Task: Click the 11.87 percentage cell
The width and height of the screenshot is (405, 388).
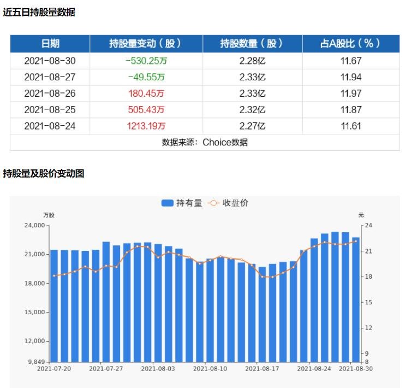Action: tap(351, 110)
